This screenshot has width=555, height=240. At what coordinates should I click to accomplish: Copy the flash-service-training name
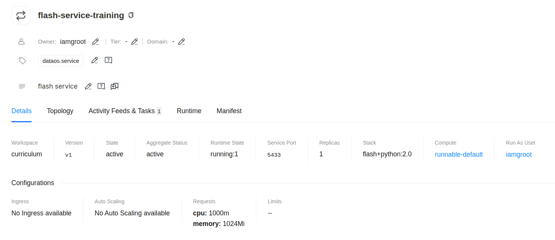131,15
